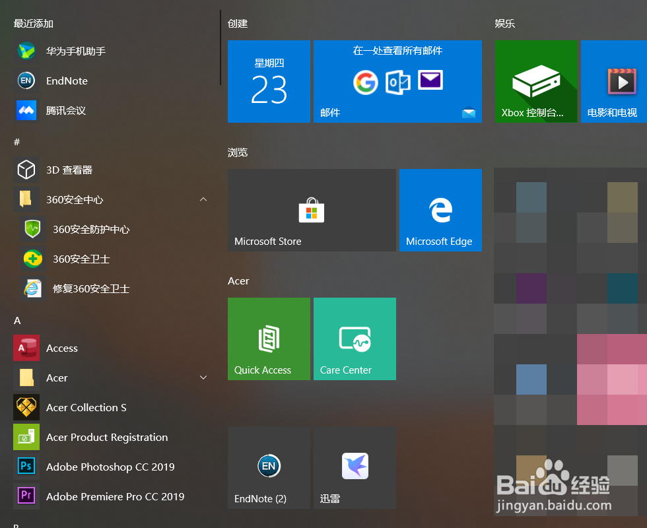
Task: Open Acer Product Registration icon
Action: [x=26, y=437]
